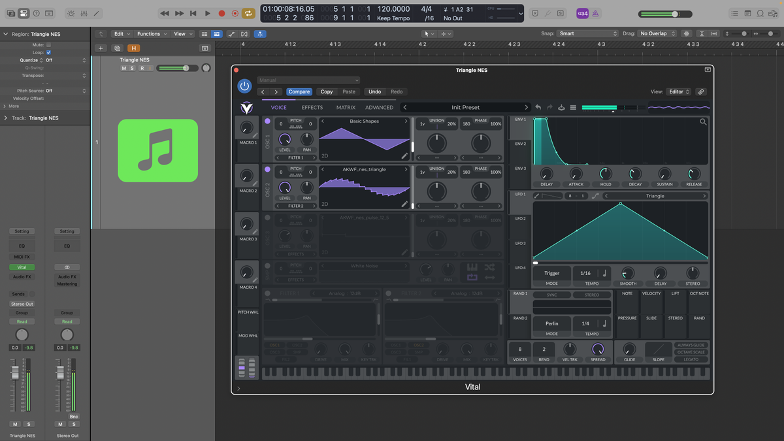Click the pencil edit icon on Osc 1 waveform
Image resolution: width=784 pixels, height=441 pixels.
tap(405, 155)
